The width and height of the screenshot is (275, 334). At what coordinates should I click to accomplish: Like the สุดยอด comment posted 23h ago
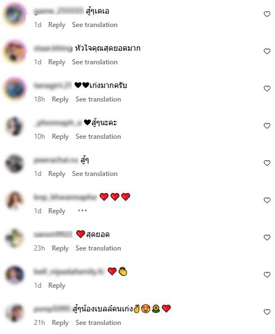coord(267,238)
